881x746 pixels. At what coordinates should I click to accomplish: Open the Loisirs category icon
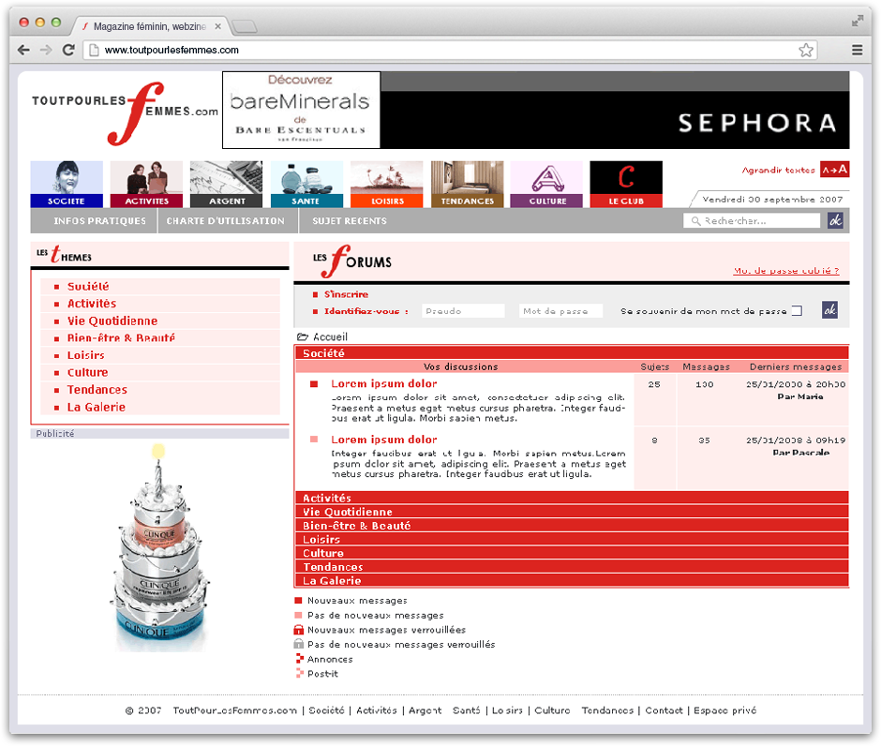pyautogui.click(x=386, y=184)
